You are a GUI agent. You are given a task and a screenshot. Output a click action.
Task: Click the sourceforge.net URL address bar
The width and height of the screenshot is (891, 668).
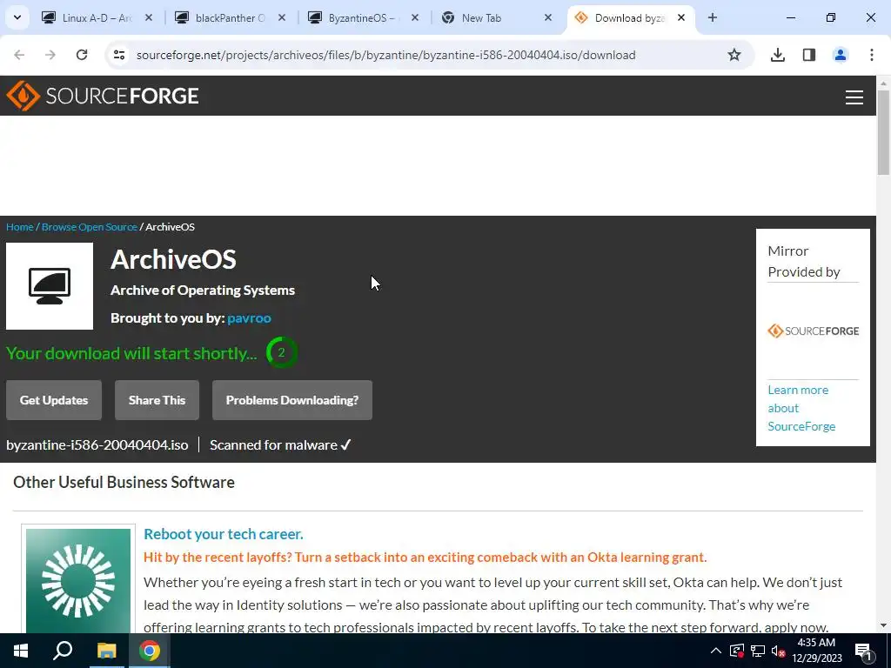[x=385, y=55]
